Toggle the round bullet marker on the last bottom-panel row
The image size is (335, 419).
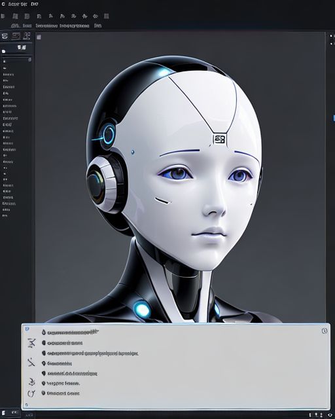click(x=44, y=393)
